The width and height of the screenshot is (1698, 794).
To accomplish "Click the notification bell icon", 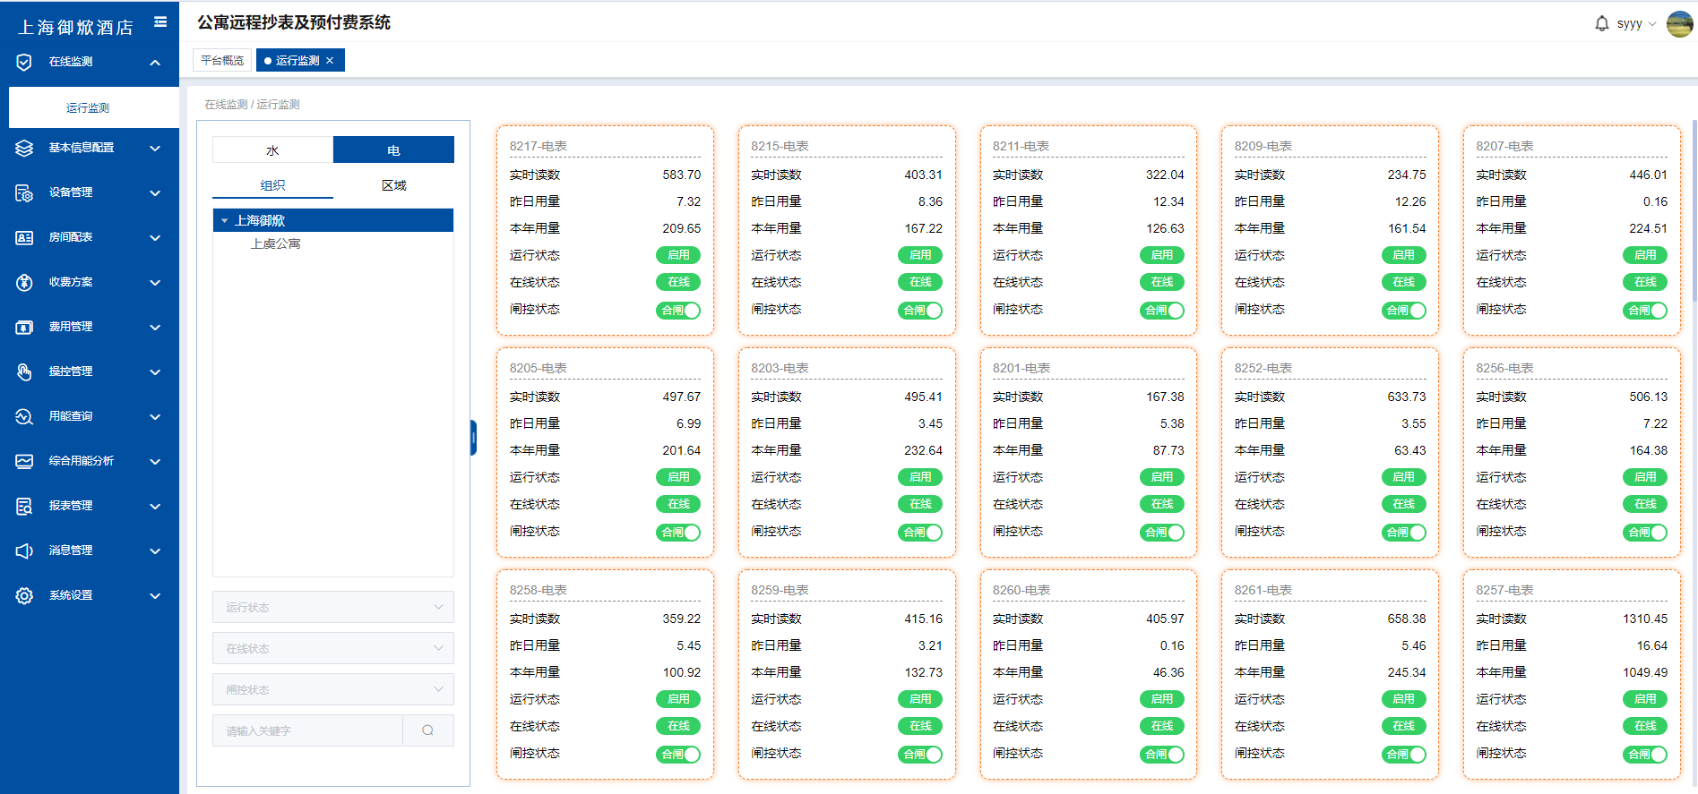I will coord(1601,24).
